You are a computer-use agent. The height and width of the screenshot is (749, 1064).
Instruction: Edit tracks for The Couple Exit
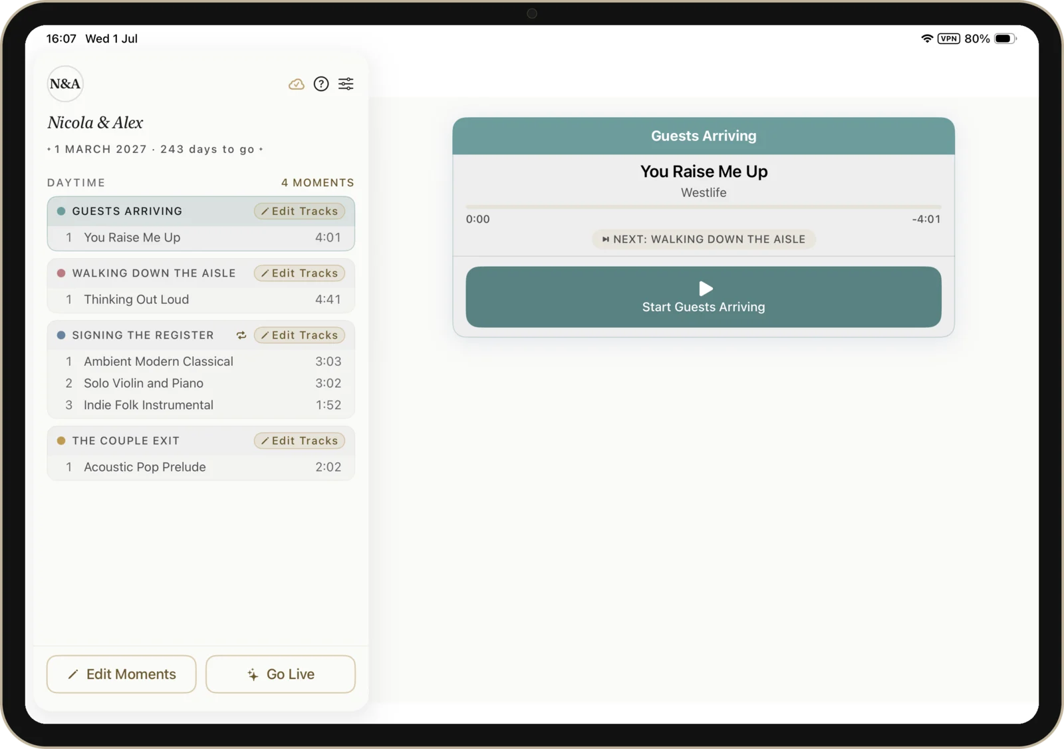[299, 440]
